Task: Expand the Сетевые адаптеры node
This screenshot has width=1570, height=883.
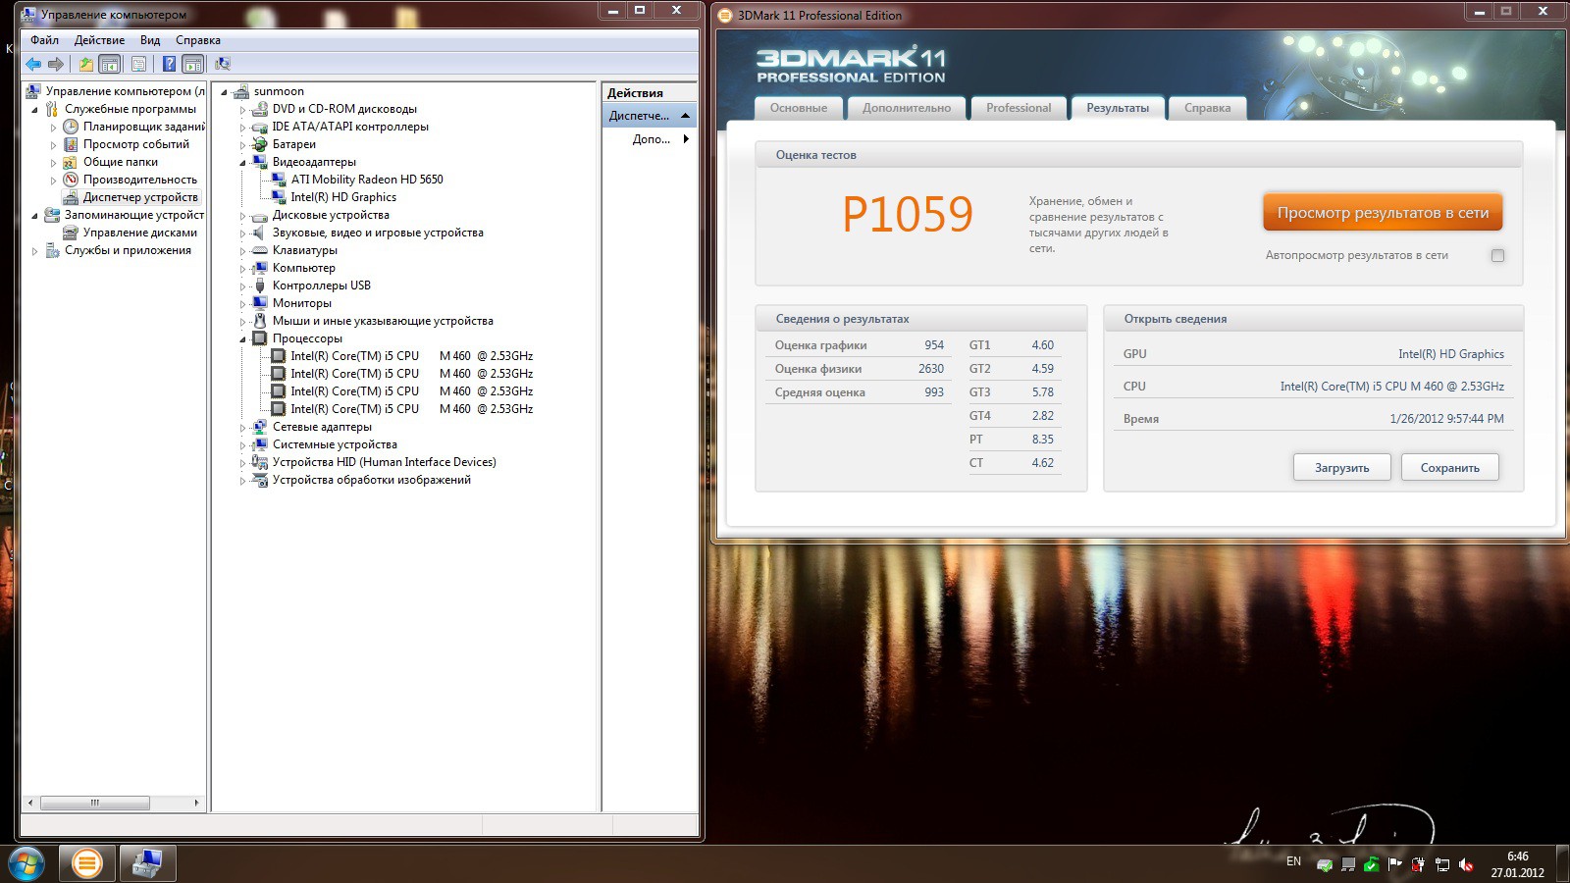Action: 242,428
